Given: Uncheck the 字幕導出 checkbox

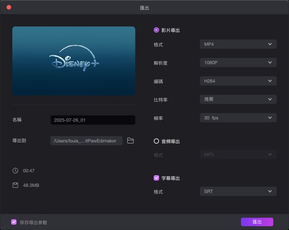Looking at the screenshot, I should (x=156, y=178).
